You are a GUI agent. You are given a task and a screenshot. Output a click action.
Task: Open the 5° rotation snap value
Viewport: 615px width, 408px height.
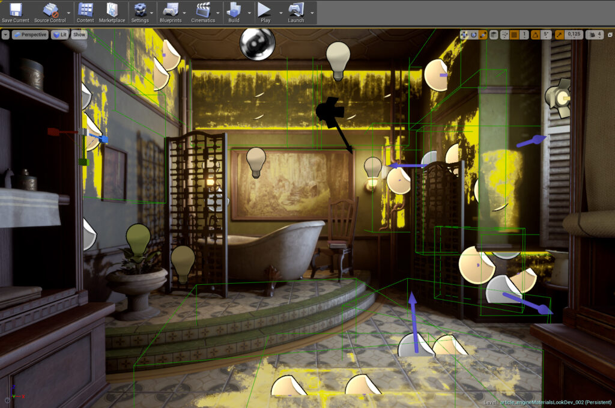pyautogui.click(x=546, y=35)
